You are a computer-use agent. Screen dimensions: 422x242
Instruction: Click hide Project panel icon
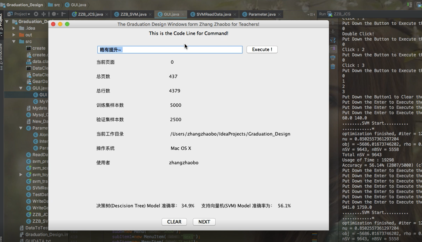64,14
